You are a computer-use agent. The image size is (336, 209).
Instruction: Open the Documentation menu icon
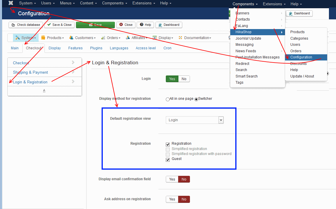pyautogui.click(x=195, y=38)
